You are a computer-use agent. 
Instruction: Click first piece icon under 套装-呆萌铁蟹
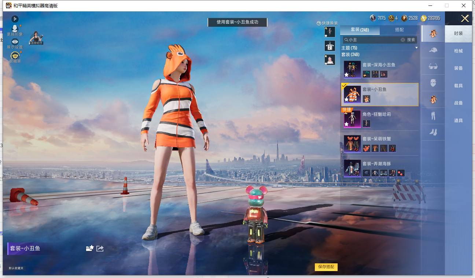(x=367, y=148)
